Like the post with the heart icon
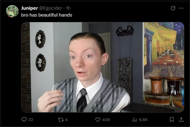The height and width of the screenshot is (127, 190). coord(98,120)
